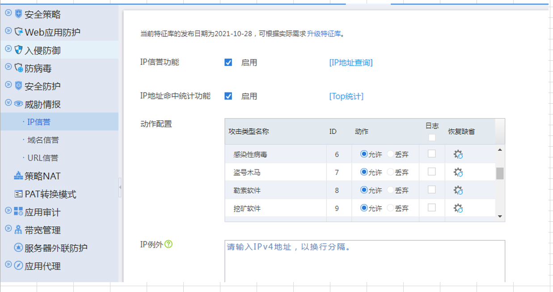Image resolution: width=553 pixels, height=292 pixels.
Task: Click the 入侵防御 shield icon
Action: coord(18,50)
